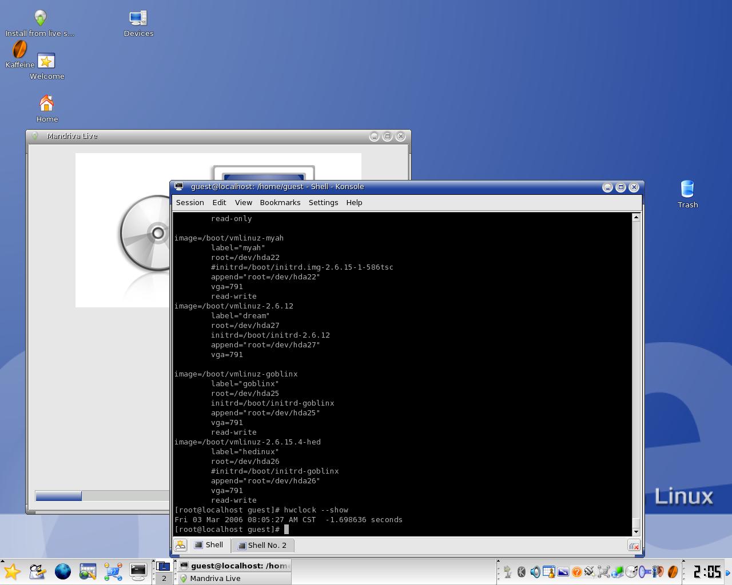Open the CD with music note tray icon
732x585 pixels.
[631, 572]
